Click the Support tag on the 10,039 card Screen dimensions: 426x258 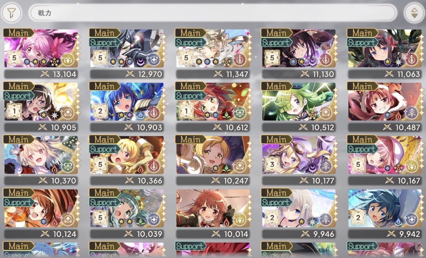[104, 202]
